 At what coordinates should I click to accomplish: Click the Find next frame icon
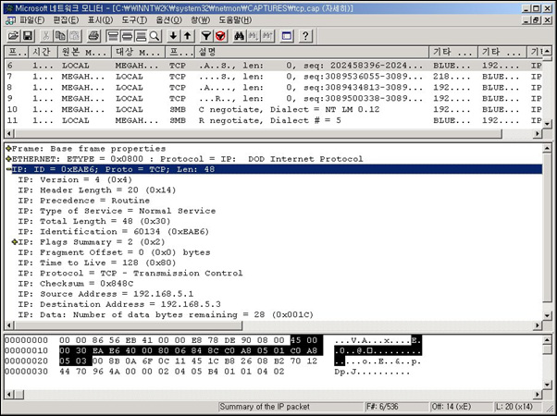tap(254, 36)
